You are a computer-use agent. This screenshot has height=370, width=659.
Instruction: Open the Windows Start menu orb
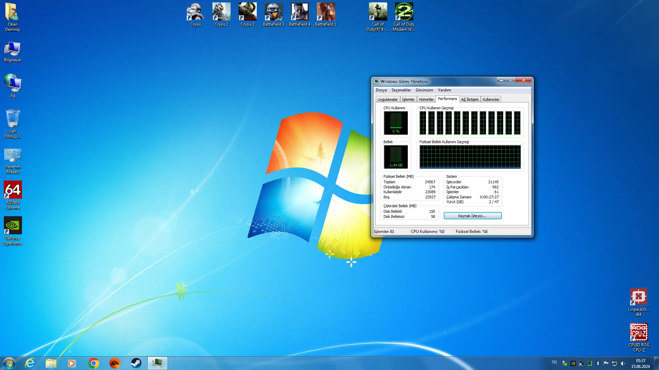(x=9, y=363)
